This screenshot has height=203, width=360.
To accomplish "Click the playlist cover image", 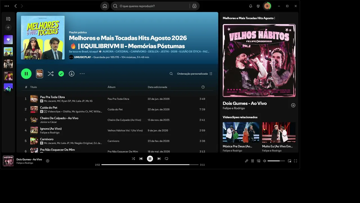I will (43, 37).
